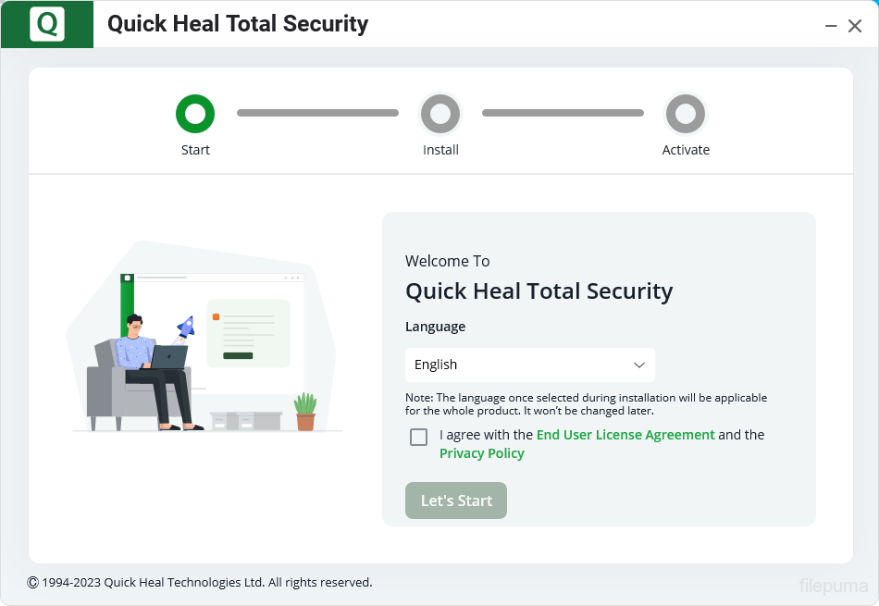The height and width of the screenshot is (606, 879).
Task: Click the green Start step circle
Action: (x=195, y=114)
